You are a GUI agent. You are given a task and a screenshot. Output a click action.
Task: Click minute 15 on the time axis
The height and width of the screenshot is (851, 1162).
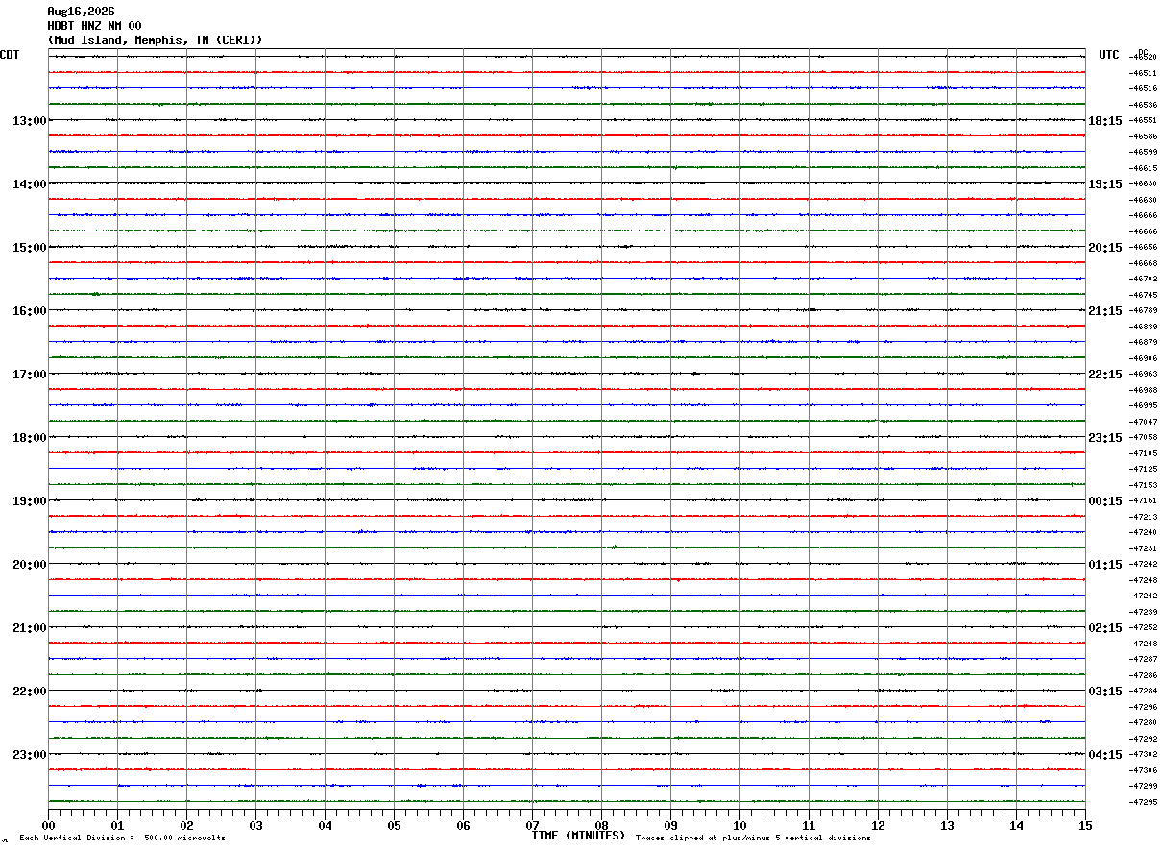click(x=1085, y=825)
